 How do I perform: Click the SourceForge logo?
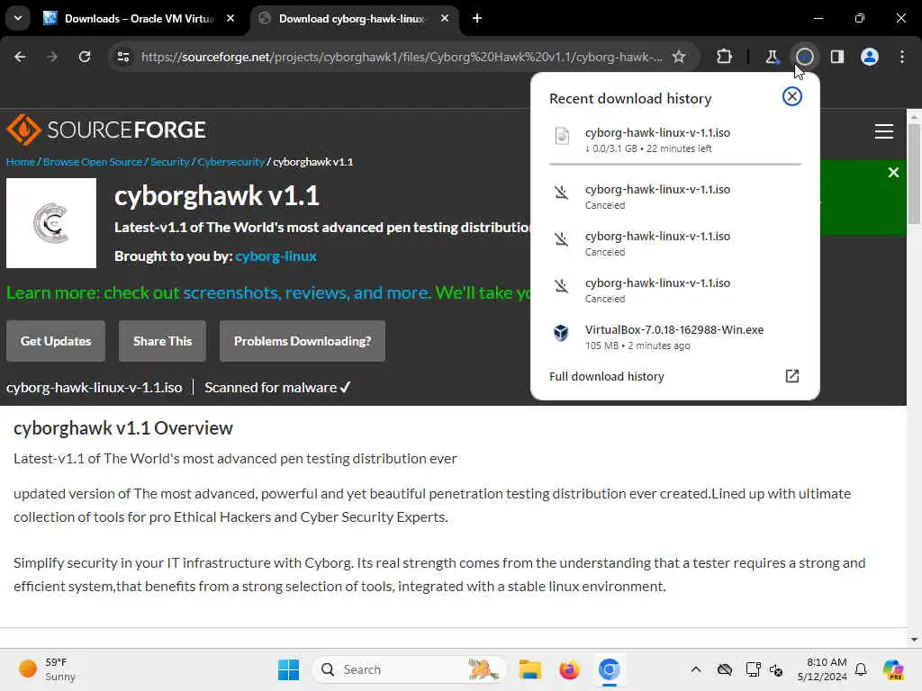106,130
